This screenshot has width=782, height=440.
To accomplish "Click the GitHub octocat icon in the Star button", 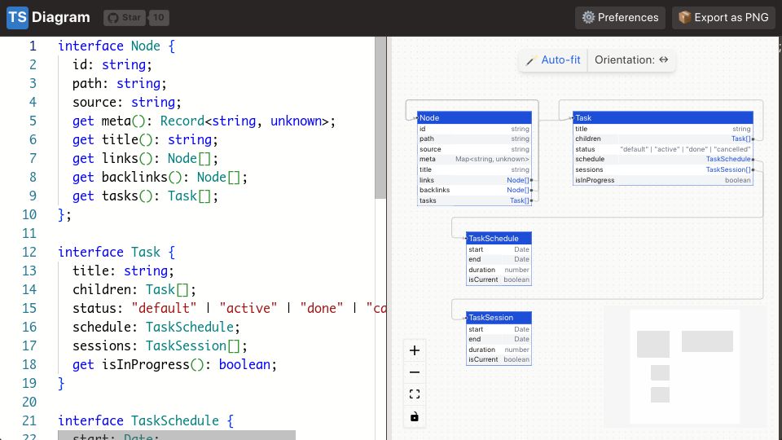I will point(113,18).
